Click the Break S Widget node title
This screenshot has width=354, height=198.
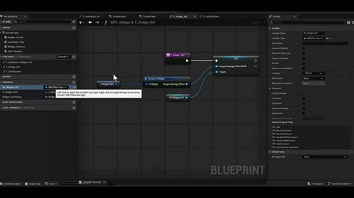coord(156,79)
